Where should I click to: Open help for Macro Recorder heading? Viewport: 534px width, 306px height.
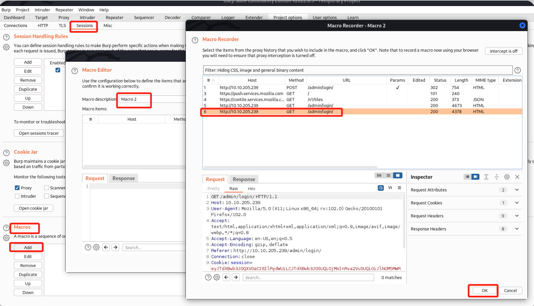click(x=195, y=40)
